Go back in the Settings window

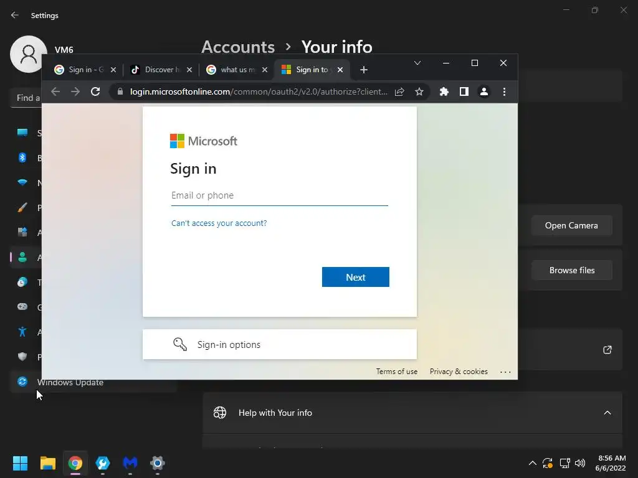15,15
